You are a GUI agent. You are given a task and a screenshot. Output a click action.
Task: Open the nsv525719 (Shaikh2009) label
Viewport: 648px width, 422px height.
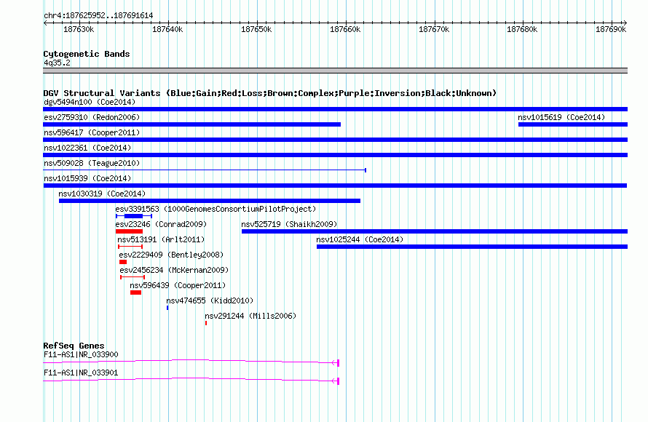click(289, 224)
